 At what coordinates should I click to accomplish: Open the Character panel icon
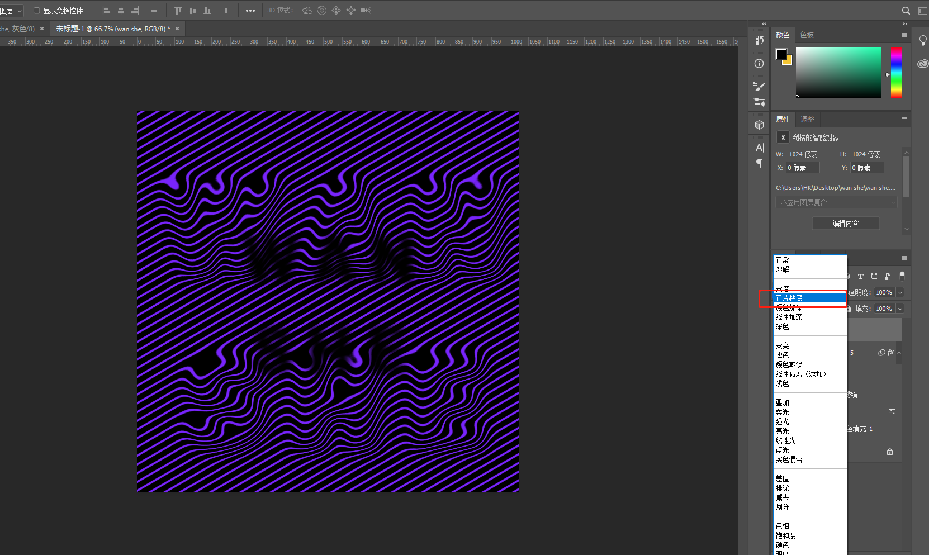coord(759,148)
